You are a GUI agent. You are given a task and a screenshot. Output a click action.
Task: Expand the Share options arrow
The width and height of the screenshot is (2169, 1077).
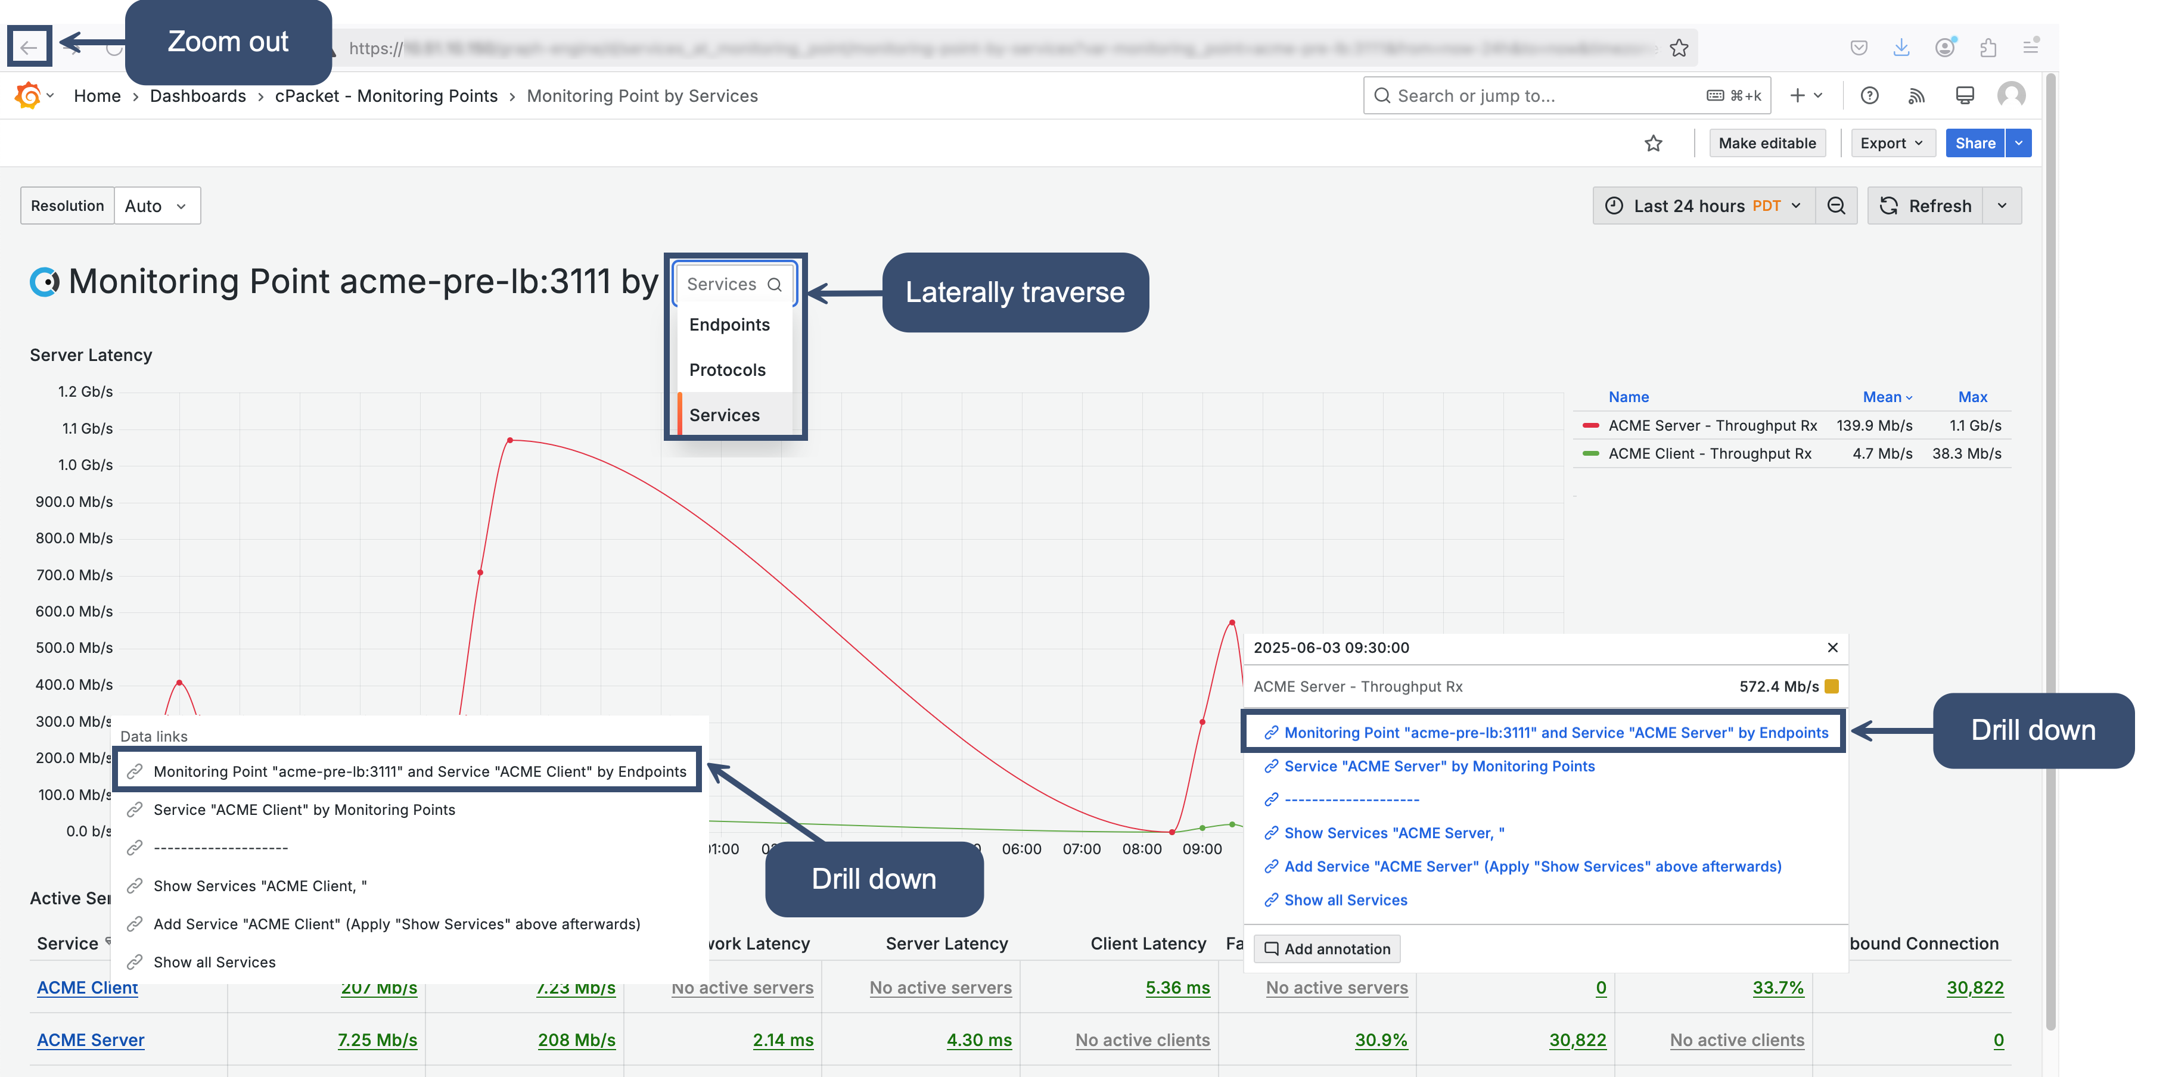pos(2018,143)
